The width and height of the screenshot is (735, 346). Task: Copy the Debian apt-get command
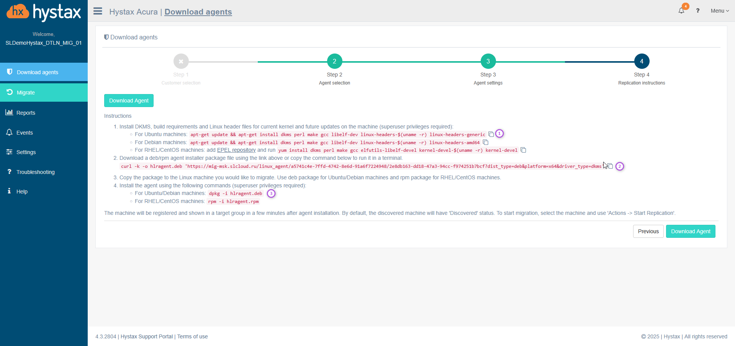485,142
